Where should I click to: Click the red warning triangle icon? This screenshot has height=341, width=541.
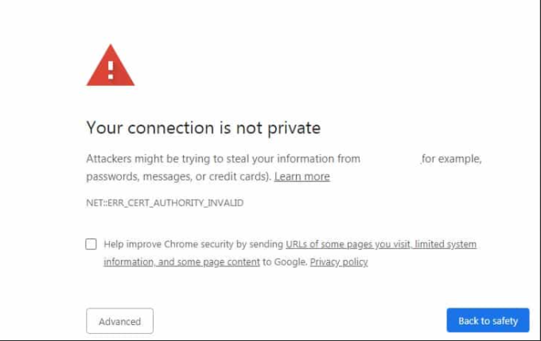pyautogui.click(x=111, y=65)
